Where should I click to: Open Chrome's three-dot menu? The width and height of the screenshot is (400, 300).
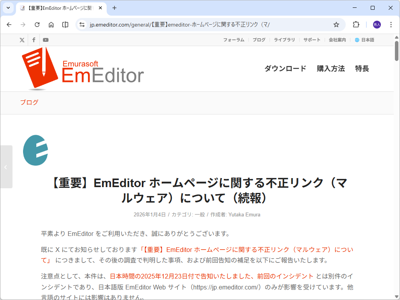[391, 25]
